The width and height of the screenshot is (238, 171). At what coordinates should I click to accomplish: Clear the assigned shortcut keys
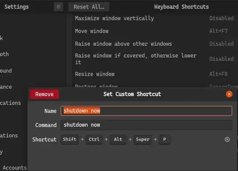point(227,139)
